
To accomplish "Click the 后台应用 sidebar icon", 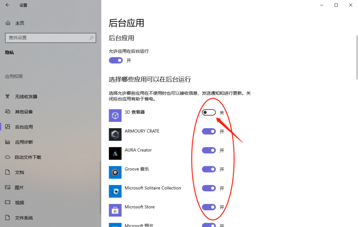I will point(8,127).
